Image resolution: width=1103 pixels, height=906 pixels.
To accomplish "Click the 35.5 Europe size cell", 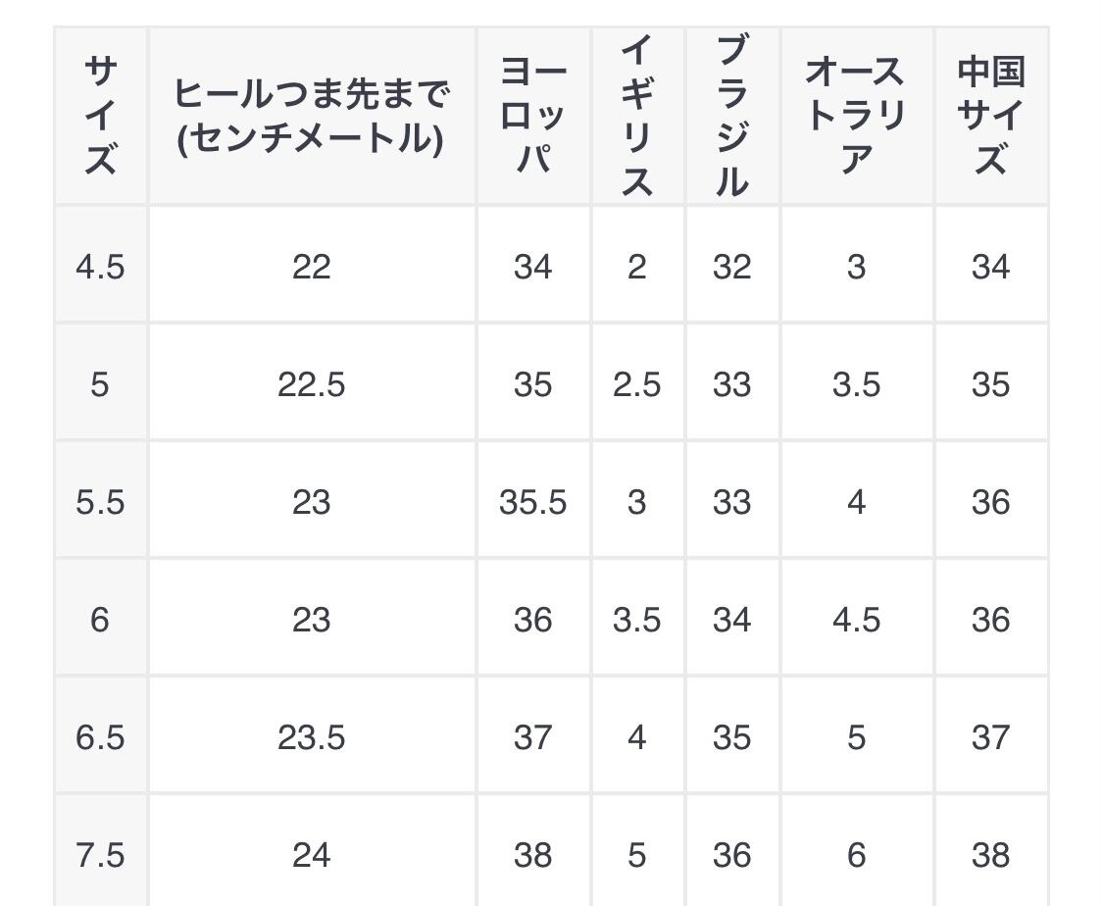I will (x=533, y=502).
